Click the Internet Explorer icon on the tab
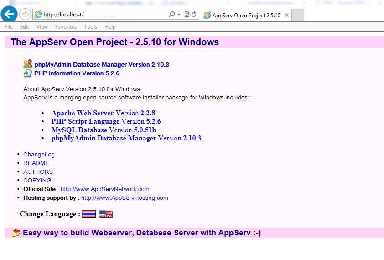 click(x=207, y=15)
